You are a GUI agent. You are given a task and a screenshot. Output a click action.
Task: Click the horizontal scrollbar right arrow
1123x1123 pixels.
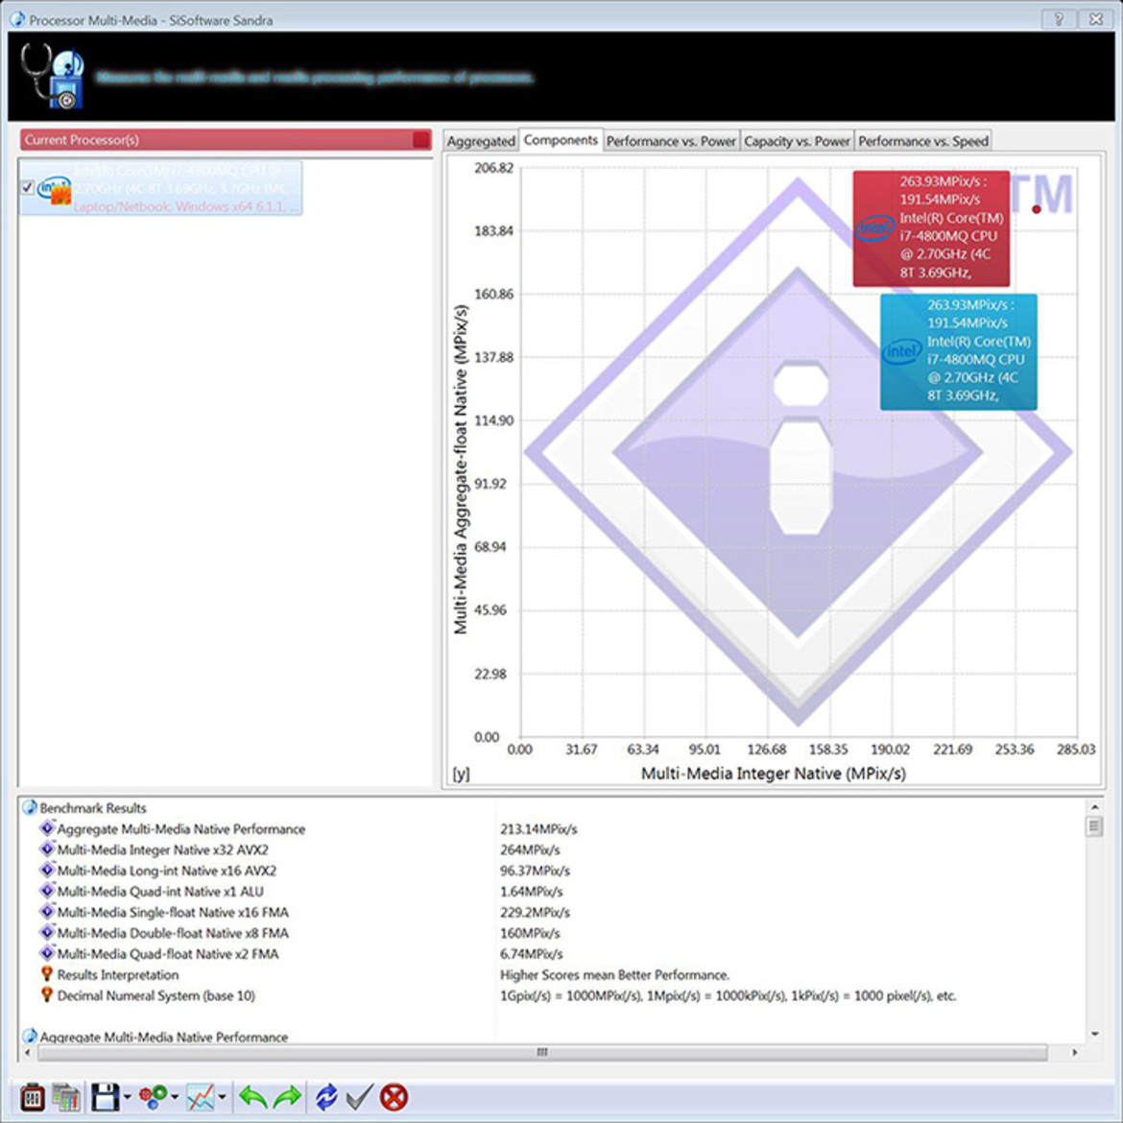click(1074, 1052)
